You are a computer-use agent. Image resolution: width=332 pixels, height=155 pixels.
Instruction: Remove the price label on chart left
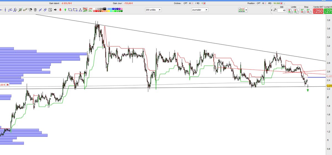click(7, 85)
